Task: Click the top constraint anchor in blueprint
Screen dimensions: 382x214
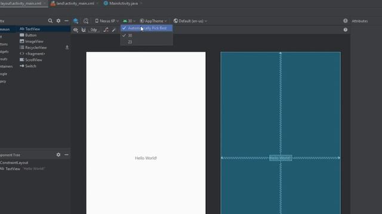Action: 281,53
